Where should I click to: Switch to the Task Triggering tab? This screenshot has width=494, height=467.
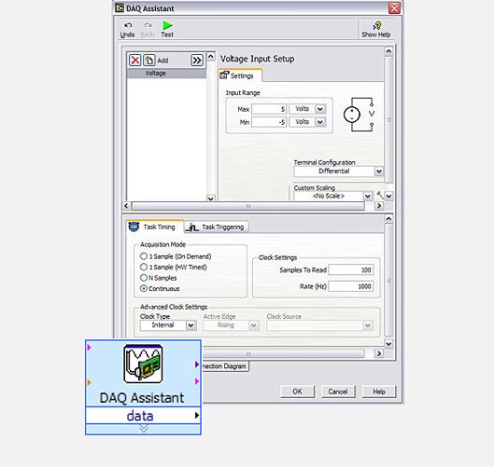(x=217, y=227)
